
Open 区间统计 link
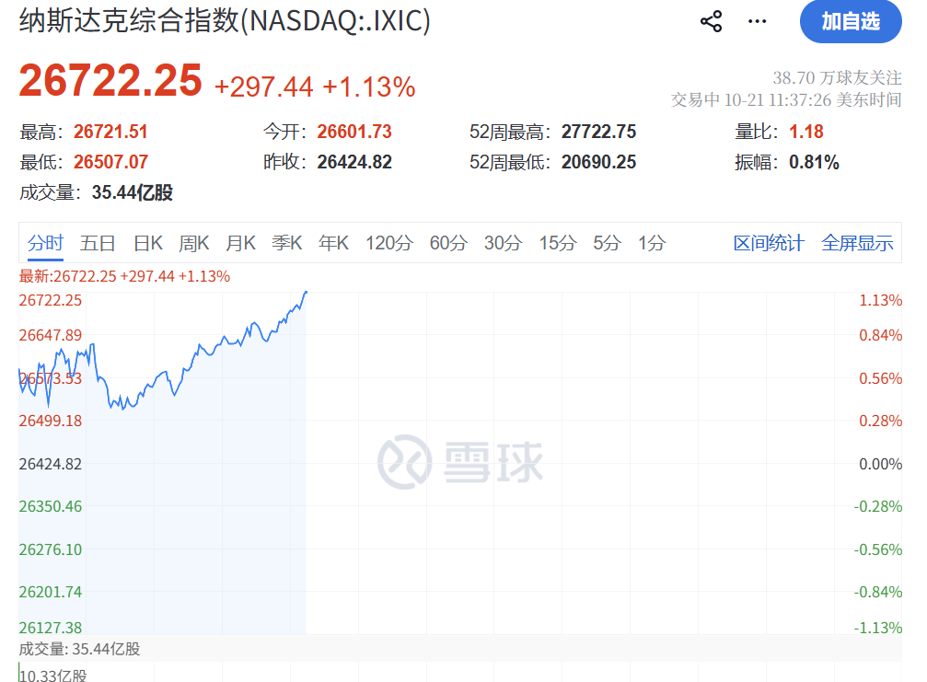pos(769,243)
